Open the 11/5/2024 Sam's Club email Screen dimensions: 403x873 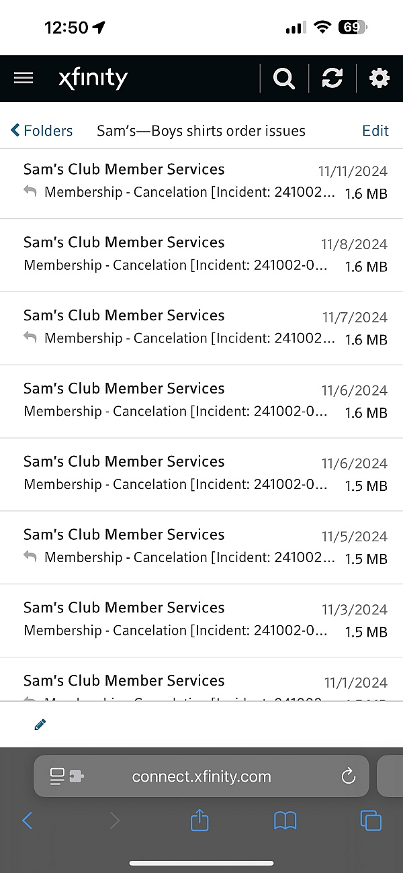[x=201, y=547]
